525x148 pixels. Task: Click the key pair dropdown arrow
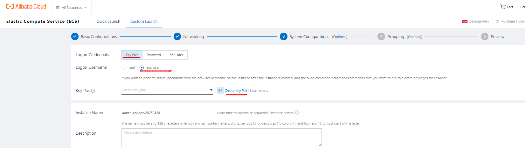point(211,90)
